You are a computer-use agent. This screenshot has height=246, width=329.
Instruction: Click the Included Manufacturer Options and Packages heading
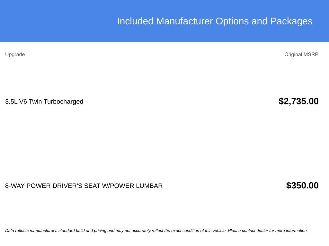coord(215,21)
